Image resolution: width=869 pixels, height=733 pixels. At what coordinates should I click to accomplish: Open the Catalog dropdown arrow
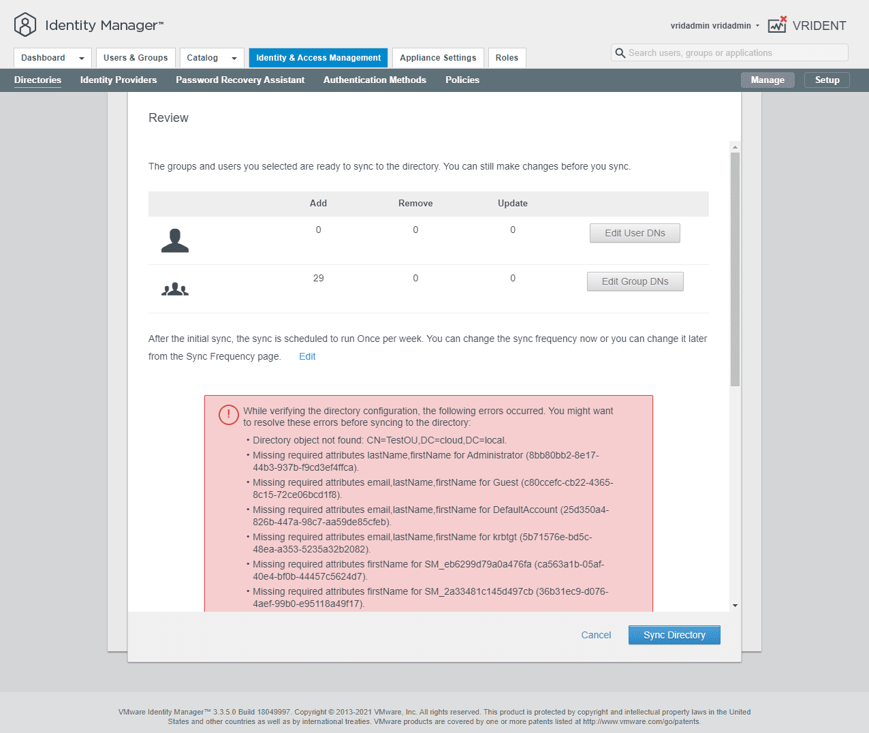pyautogui.click(x=234, y=59)
